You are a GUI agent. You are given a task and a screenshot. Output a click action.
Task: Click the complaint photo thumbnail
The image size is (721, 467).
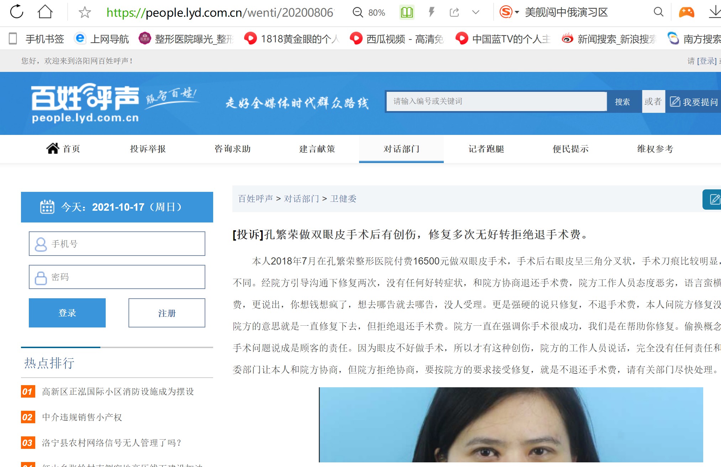tap(511, 425)
